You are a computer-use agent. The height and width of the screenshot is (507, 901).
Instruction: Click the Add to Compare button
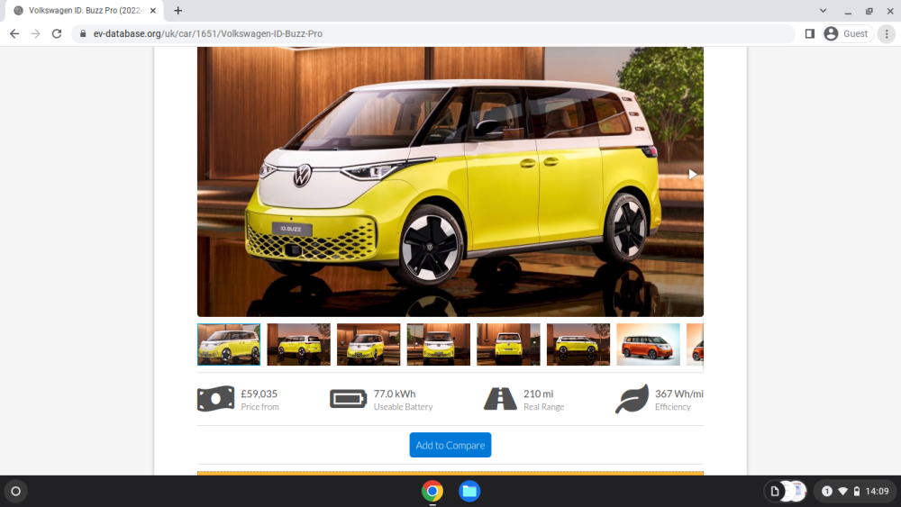450,445
